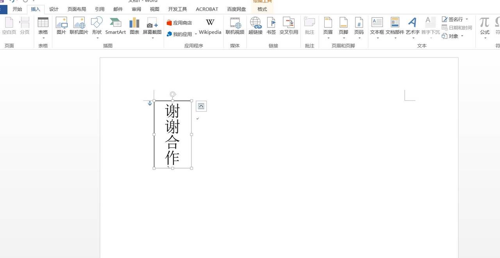The image size is (500, 258).
Task: Insert a cross-reference via 交叉引用
Action: [289, 27]
